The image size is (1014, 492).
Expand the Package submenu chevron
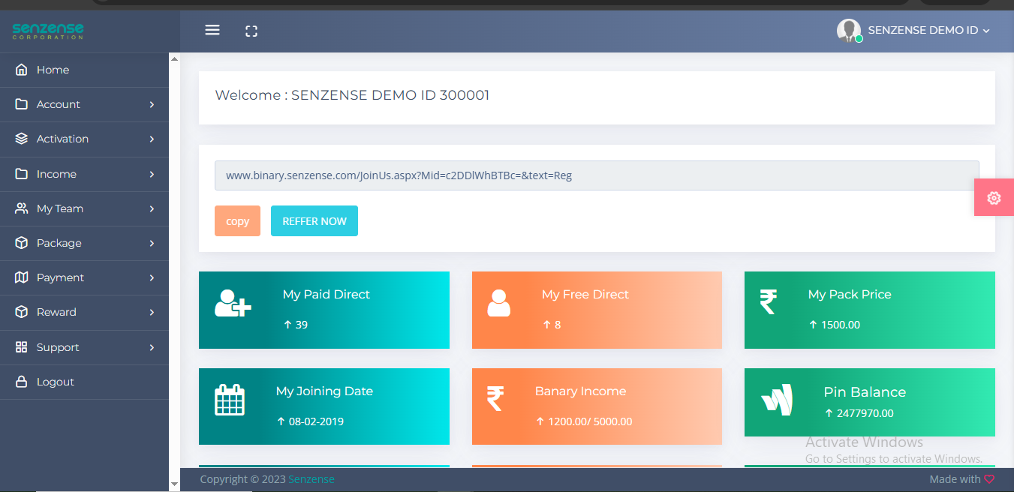pos(152,243)
